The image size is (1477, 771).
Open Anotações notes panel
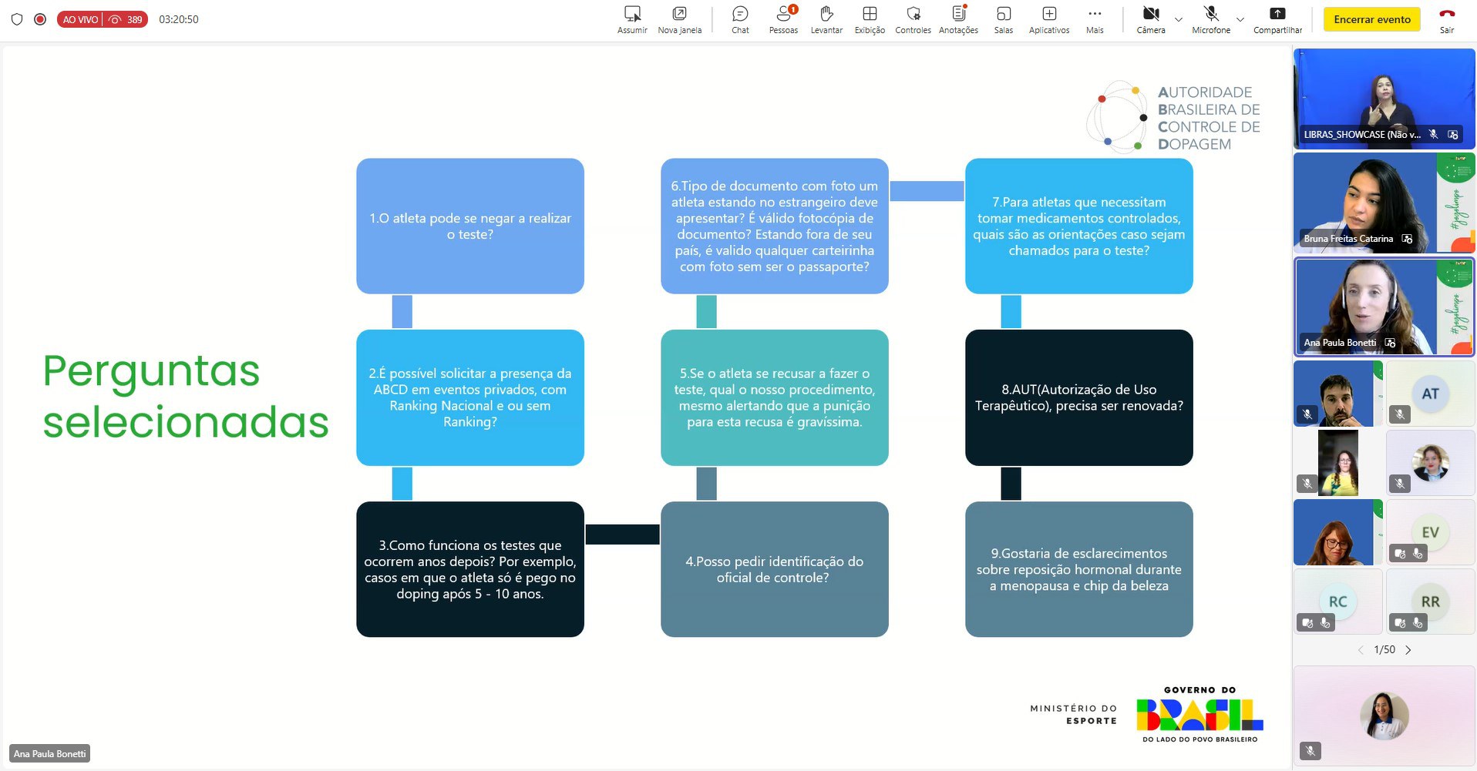coord(958,19)
